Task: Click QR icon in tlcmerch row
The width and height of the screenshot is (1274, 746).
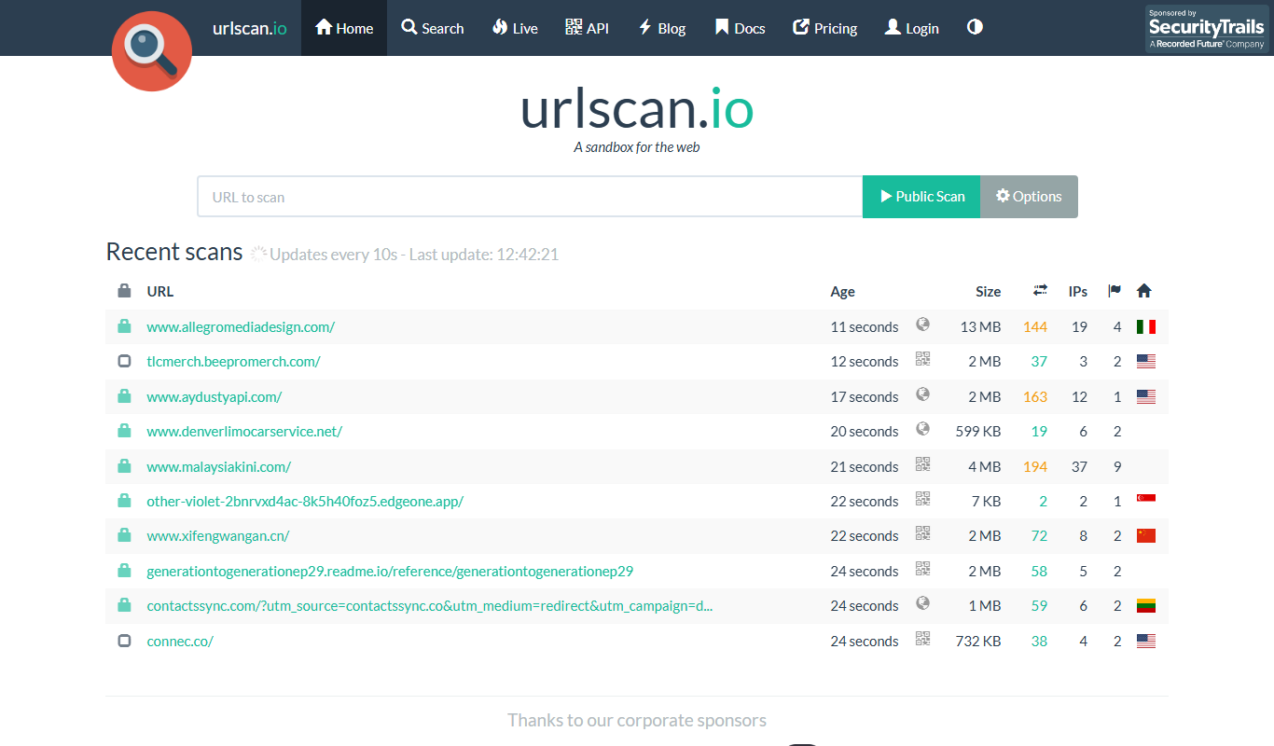Action: [923, 359]
